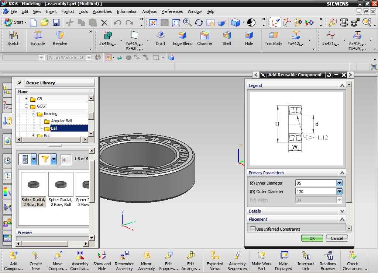Enable Use Inferred Constraints checkbox
Image resolution: width=378 pixels, height=273 pixels.
(252, 229)
